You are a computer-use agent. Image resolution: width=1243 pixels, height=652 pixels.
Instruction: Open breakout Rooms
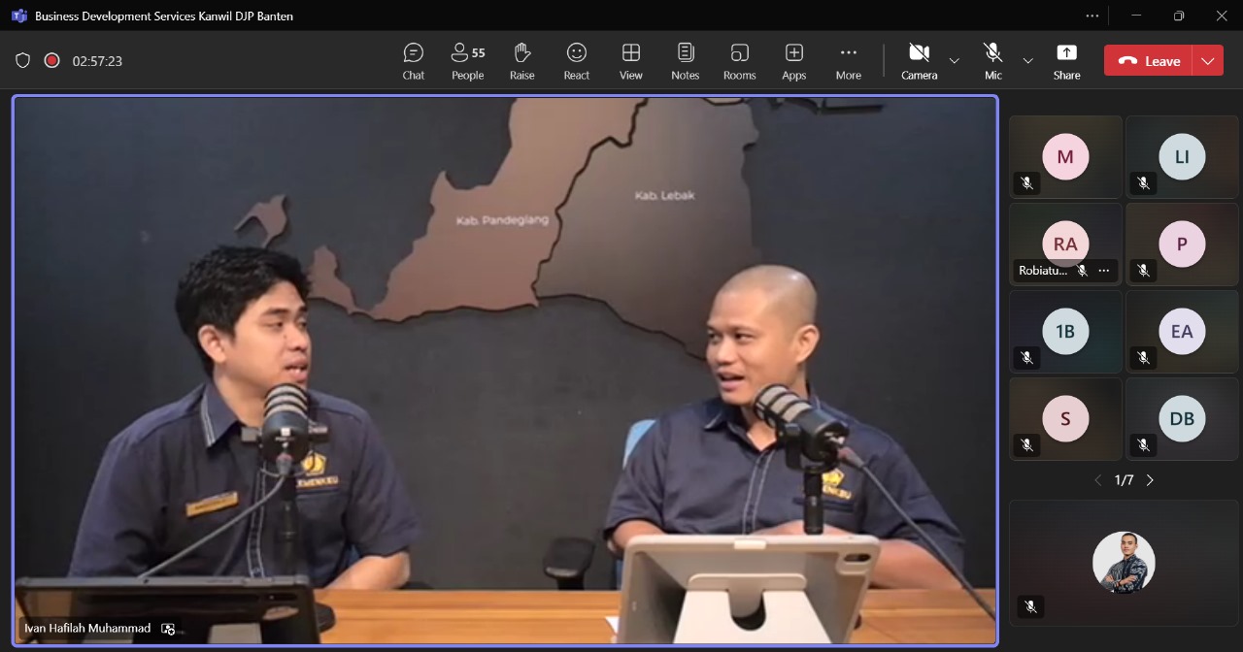click(740, 60)
